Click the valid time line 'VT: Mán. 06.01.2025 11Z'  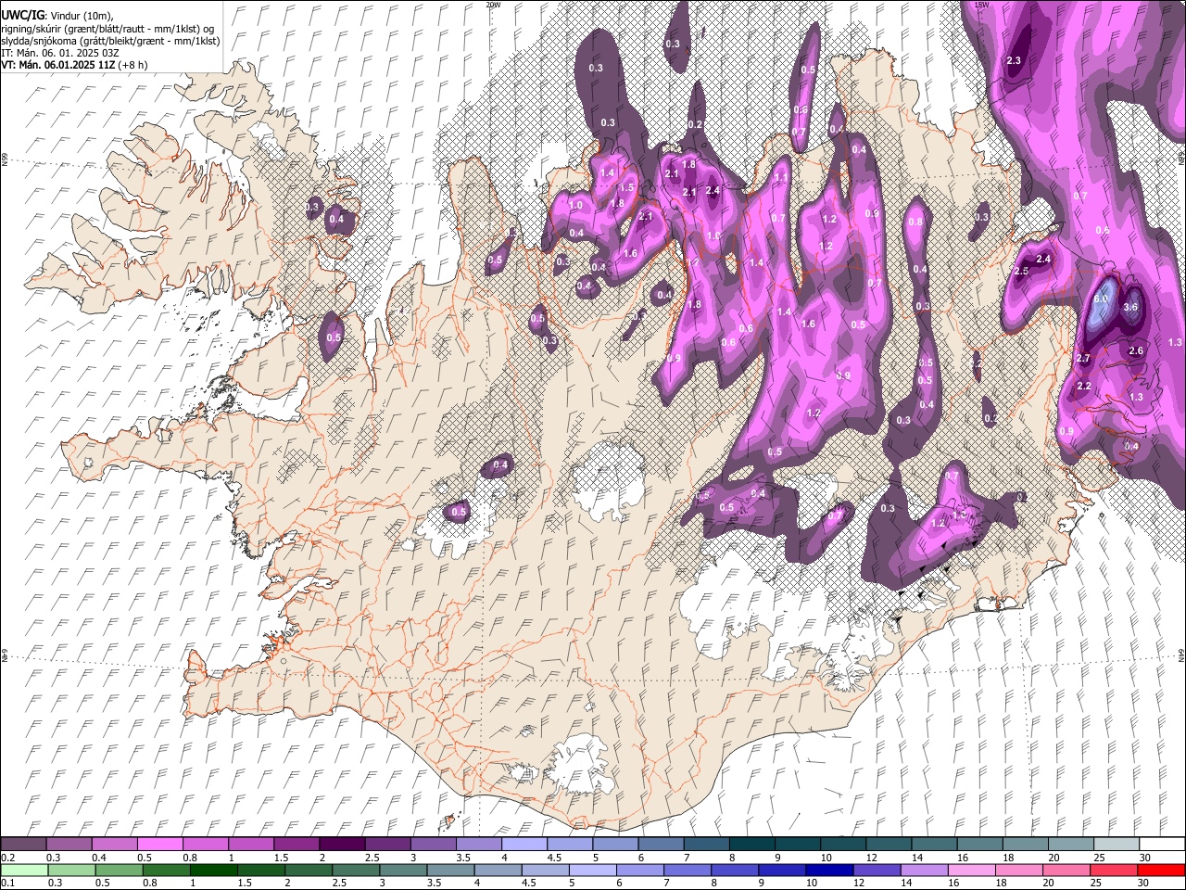[x=57, y=65]
